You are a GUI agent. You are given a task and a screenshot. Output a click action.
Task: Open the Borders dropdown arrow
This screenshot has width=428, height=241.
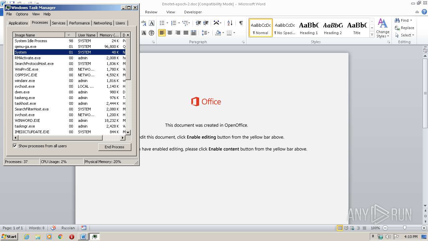[234, 32]
